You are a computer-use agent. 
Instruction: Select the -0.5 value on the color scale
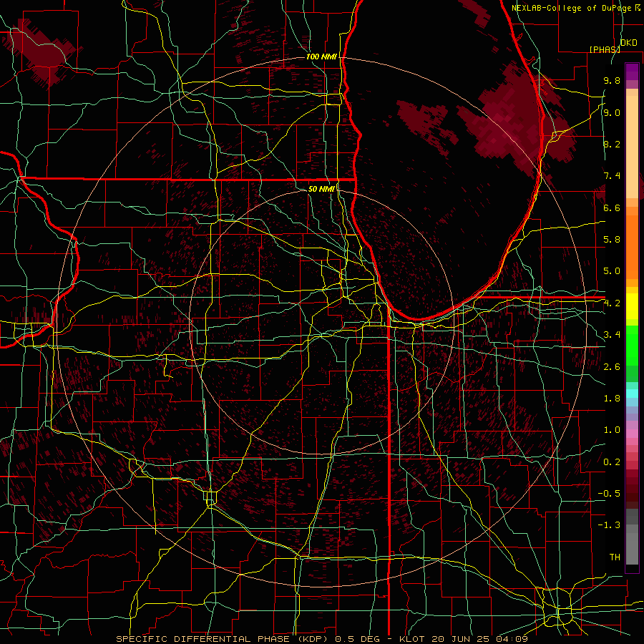pos(609,494)
